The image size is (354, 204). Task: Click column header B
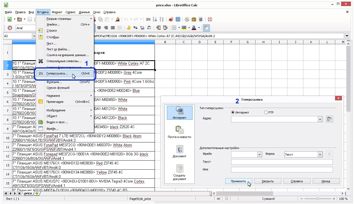(165, 42)
